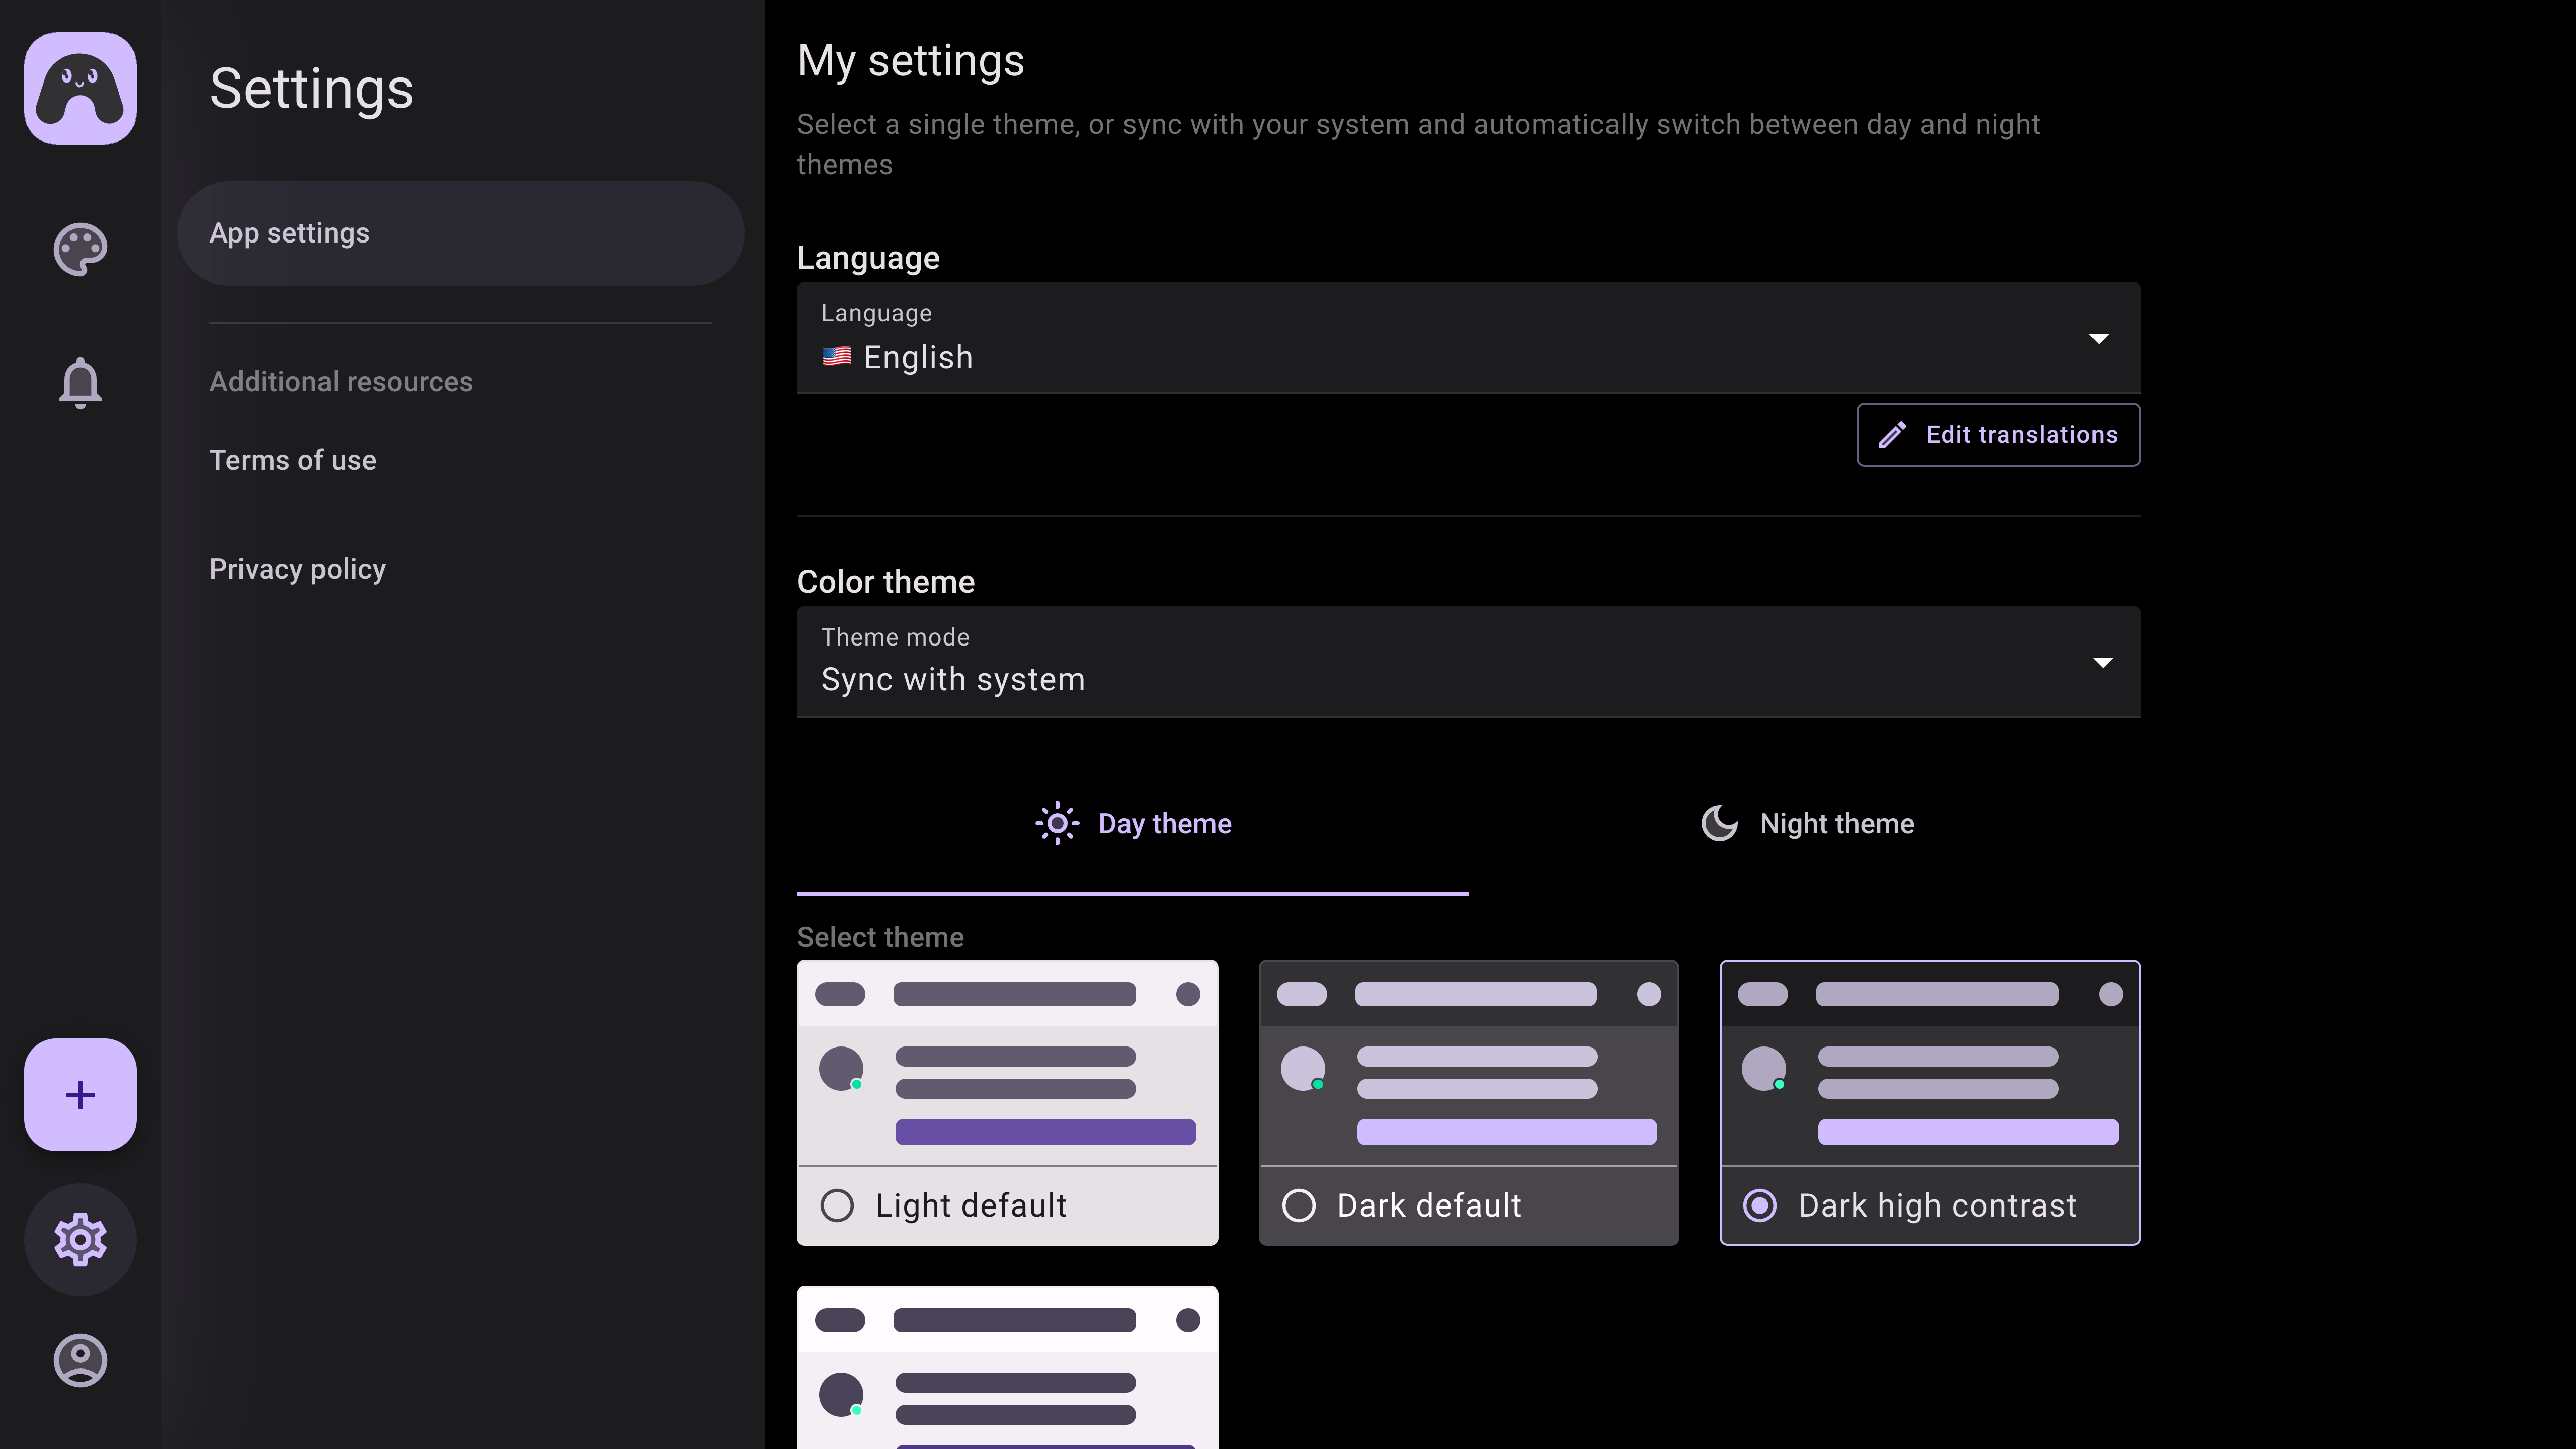The image size is (2576, 1449).
Task: Select App settings in the sidebar menu
Action: coord(460,233)
